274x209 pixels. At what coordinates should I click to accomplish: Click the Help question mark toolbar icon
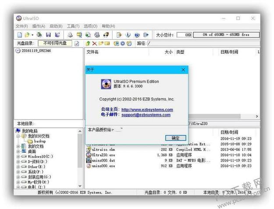click(x=137, y=35)
